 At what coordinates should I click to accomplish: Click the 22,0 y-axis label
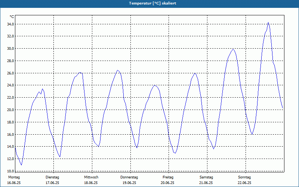[11, 98]
